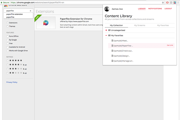Viewport: 180px width, 120px height.
Task: Select two stars & up rating filter
Action: click(7, 73)
